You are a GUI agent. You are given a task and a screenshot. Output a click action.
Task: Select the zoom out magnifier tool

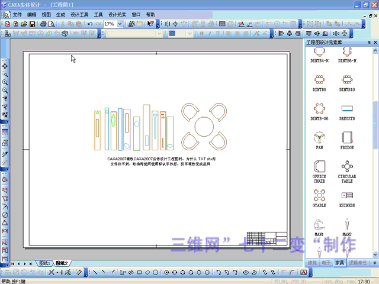click(x=5, y=91)
